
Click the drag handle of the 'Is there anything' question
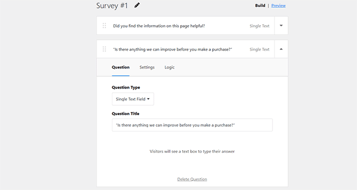coord(104,49)
